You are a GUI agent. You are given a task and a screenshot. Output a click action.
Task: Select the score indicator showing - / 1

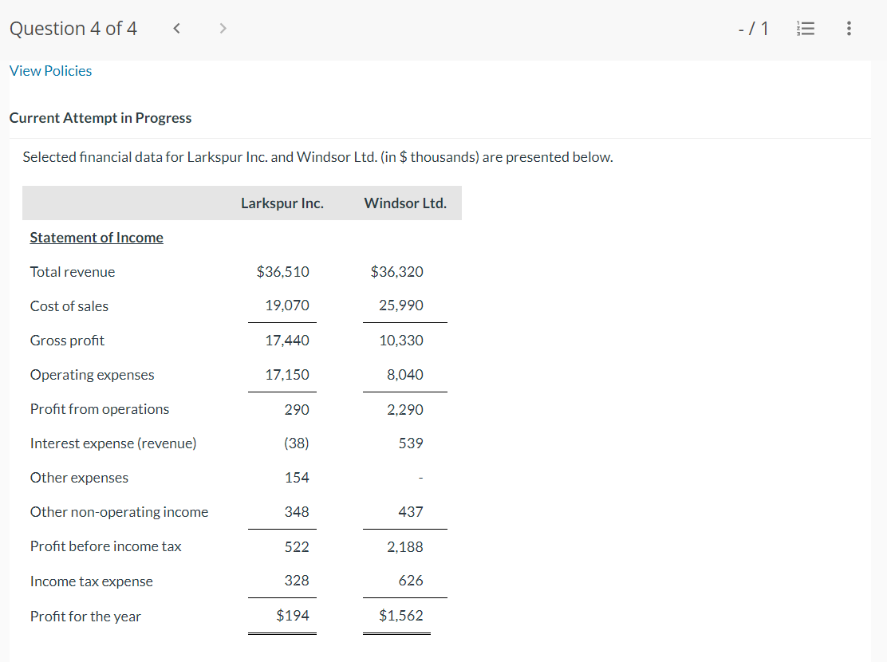(753, 28)
